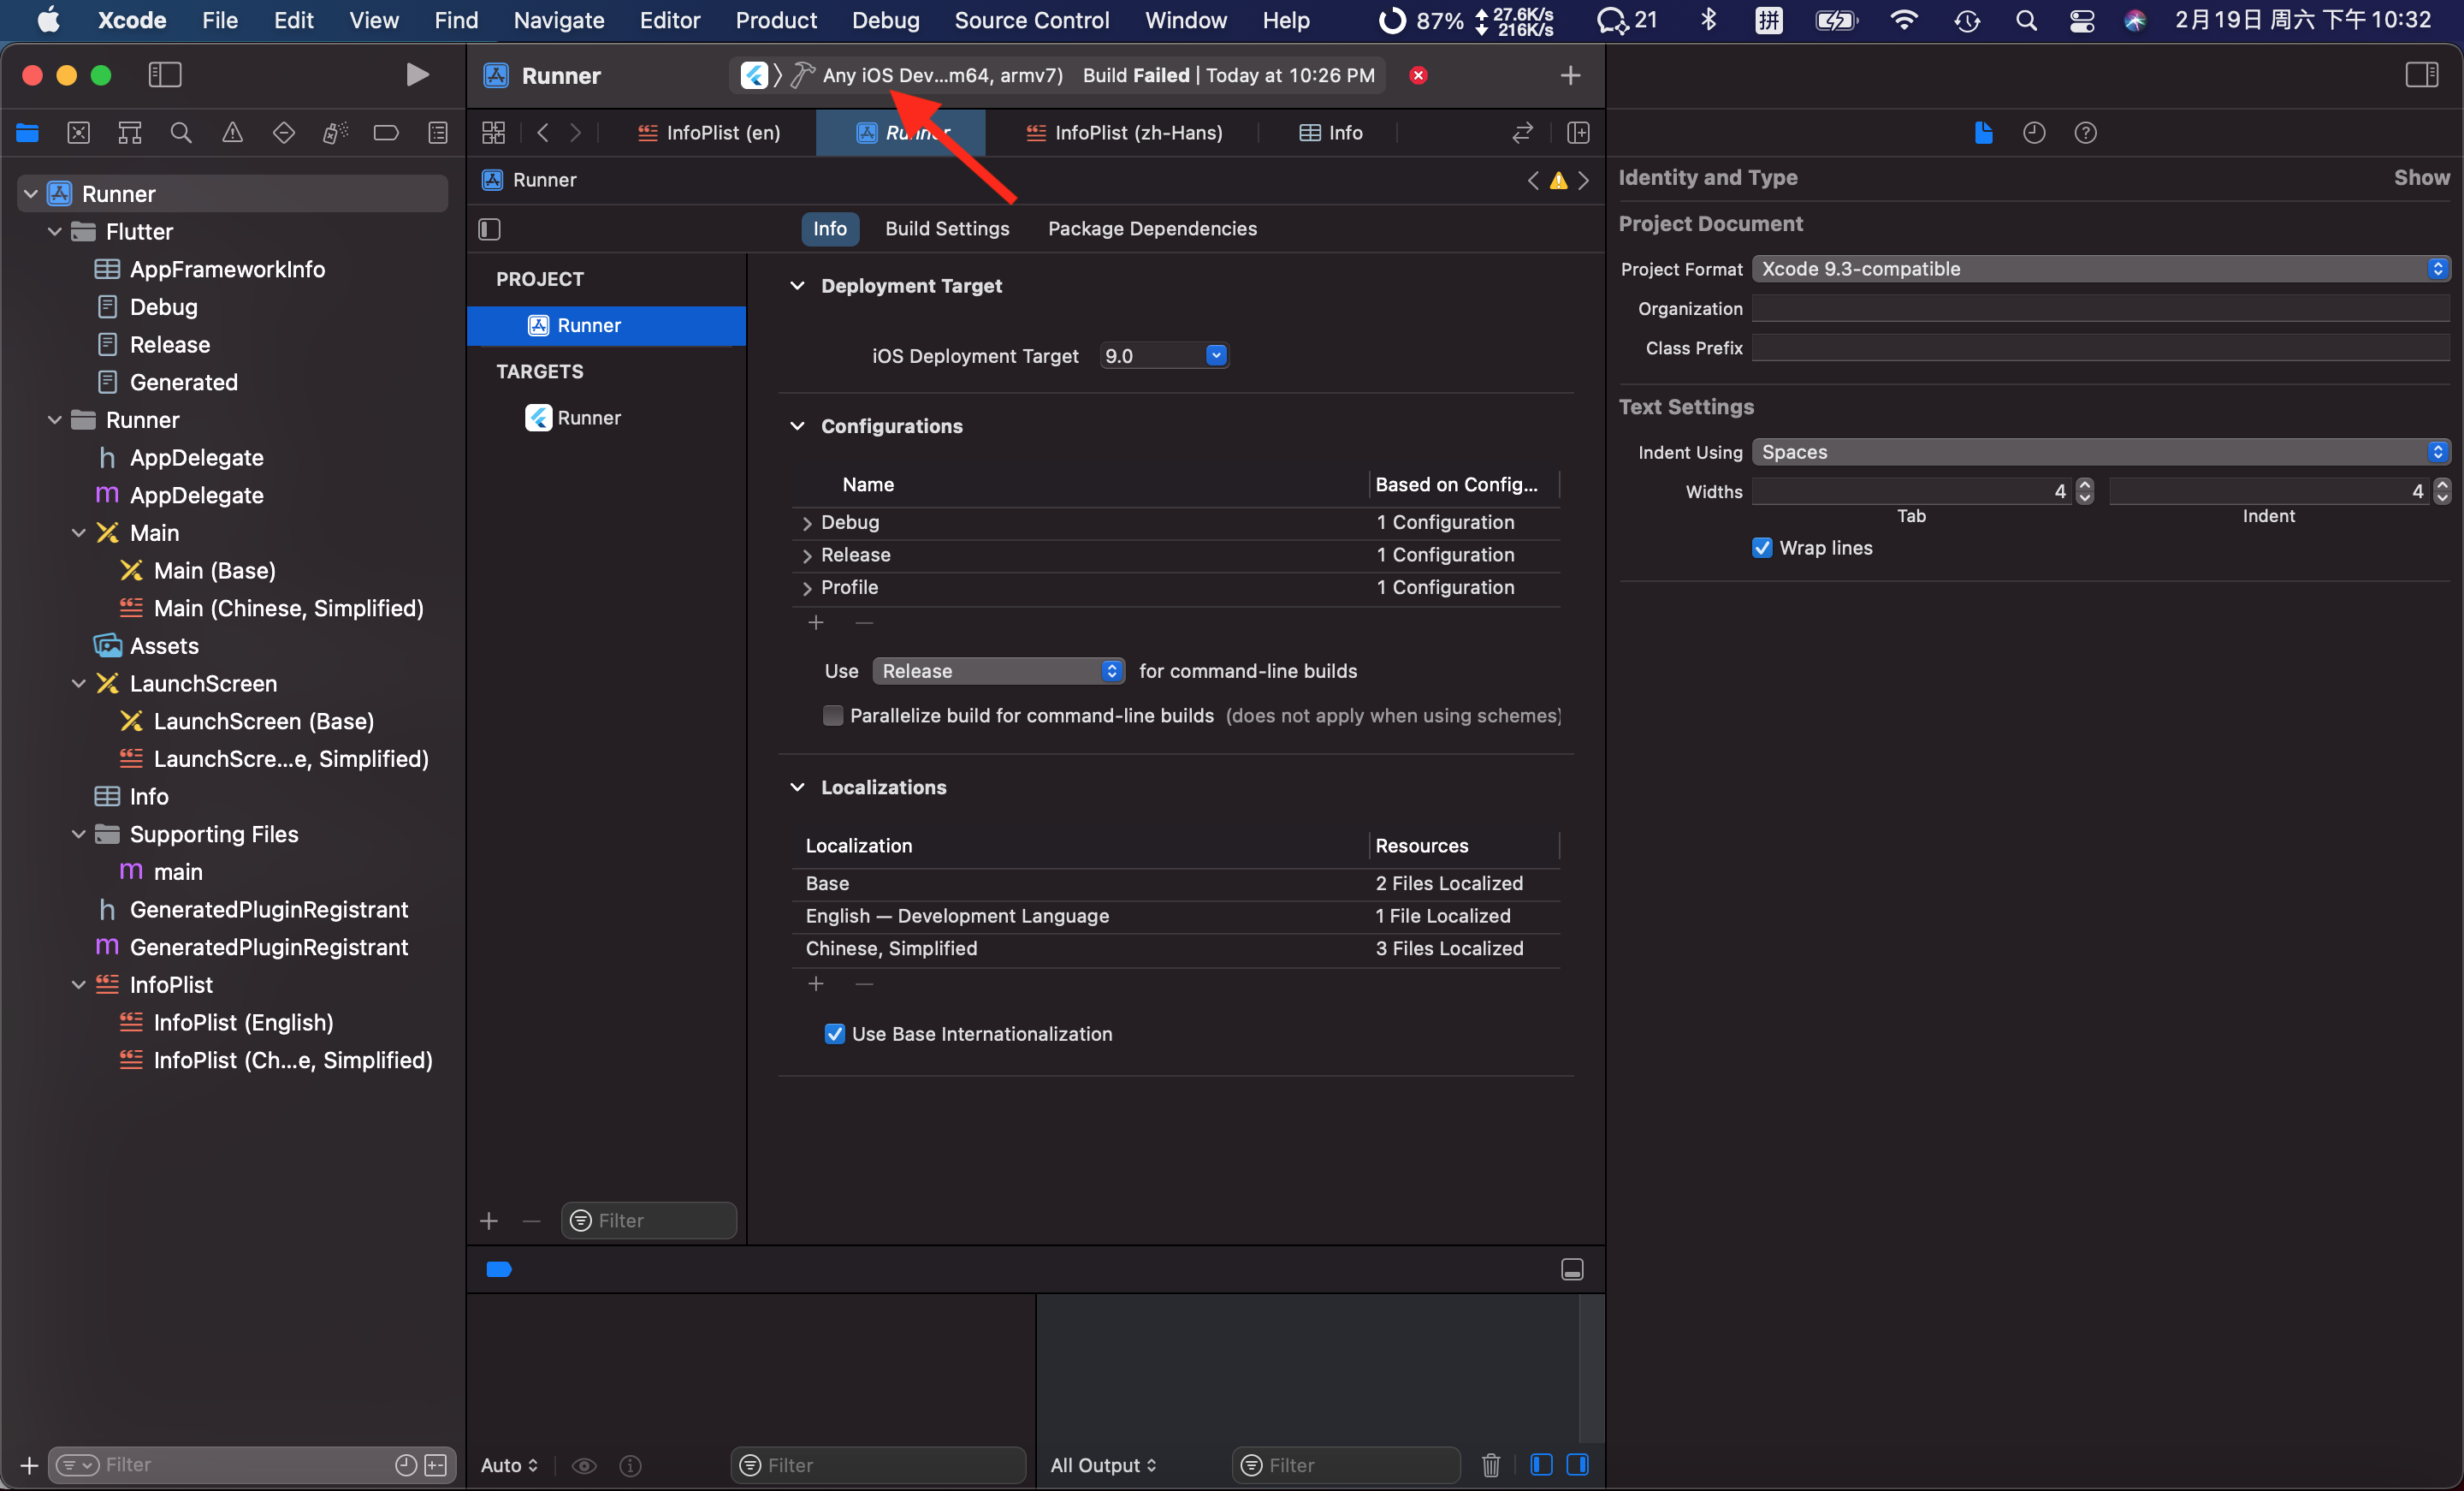Add an editor pane on the right
Image resolution: width=2464 pixels, height=1491 pixels.
(x=1578, y=133)
